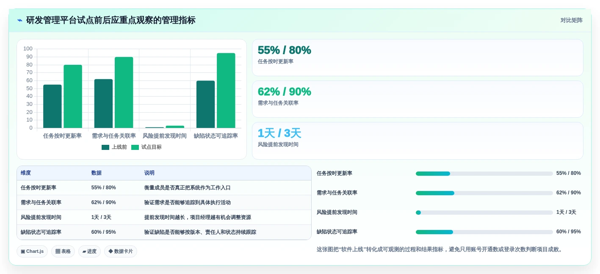The image size is (600, 274).
Task: Select the 55% / 80% data card
Action: pyautogui.click(x=418, y=58)
